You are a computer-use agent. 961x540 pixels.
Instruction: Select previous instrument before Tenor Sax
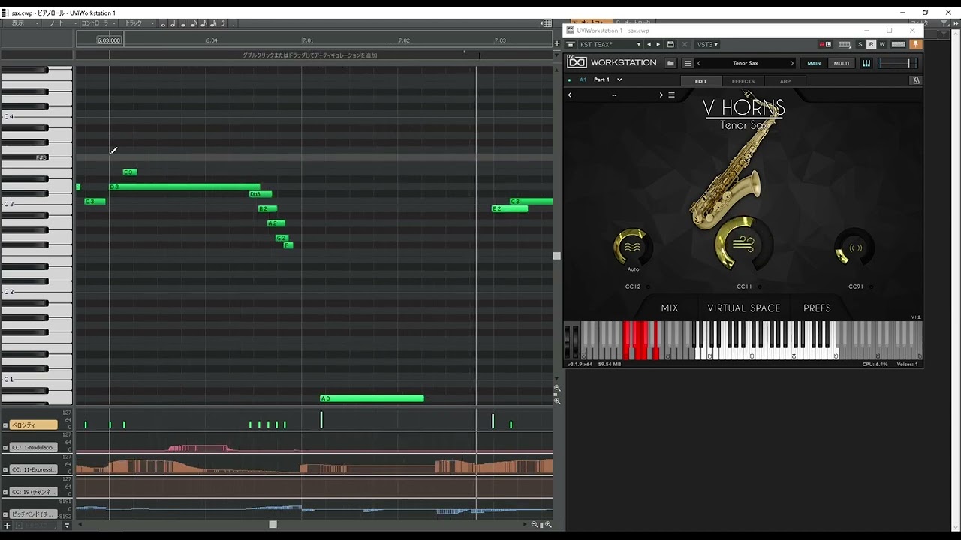pyautogui.click(x=699, y=63)
